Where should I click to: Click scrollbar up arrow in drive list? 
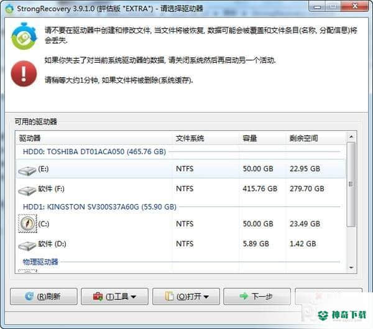click(351, 137)
